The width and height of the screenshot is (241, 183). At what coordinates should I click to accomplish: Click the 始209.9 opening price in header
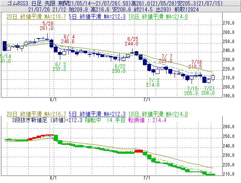click(x=78, y=10)
